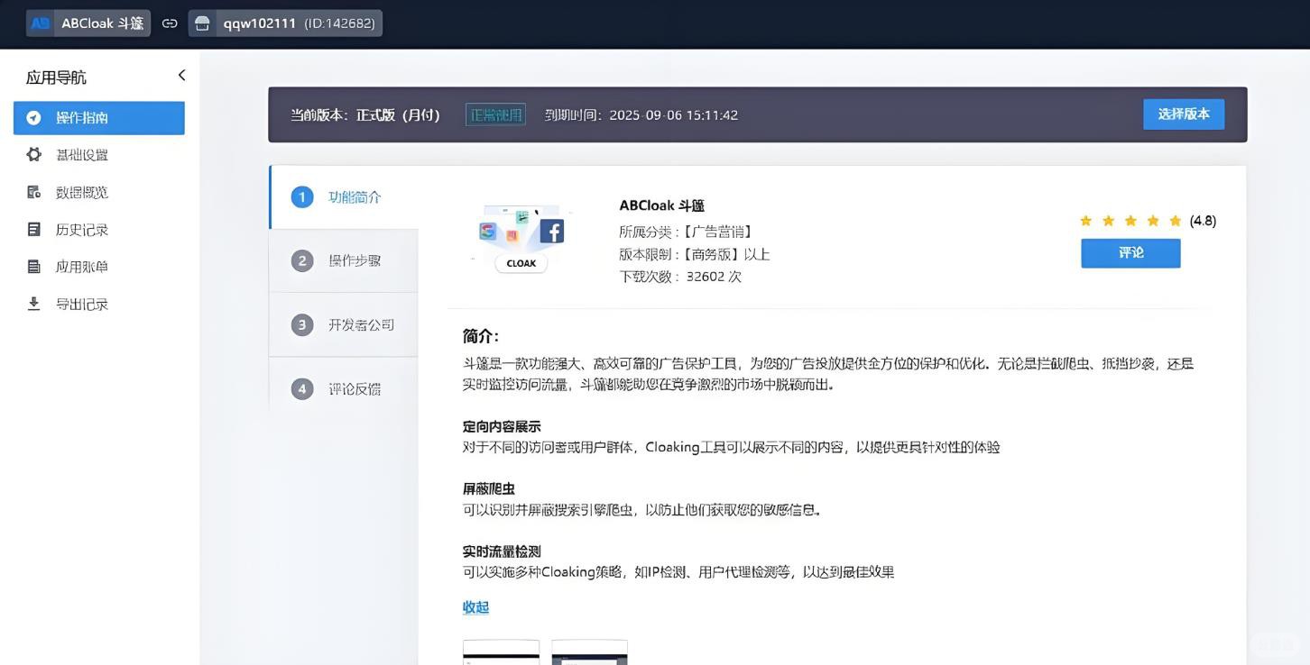
Task: Click the 当前版本: 正式版 (月付) text
Action: [x=364, y=115]
